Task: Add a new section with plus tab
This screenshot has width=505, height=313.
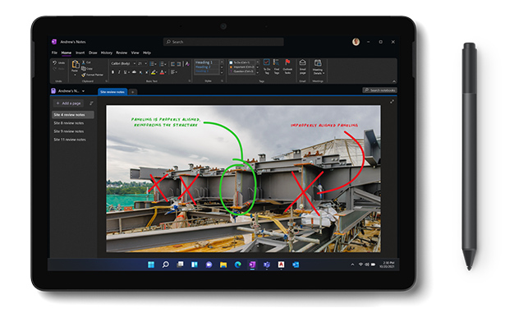Action: pyautogui.click(x=132, y=92)
